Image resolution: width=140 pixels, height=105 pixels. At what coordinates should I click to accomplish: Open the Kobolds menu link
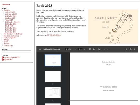[x=6, y=10]
